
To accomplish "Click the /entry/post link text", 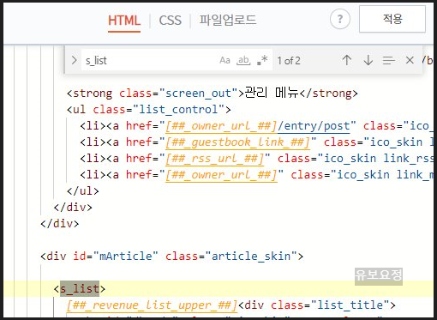I will (x=314, y=126).
